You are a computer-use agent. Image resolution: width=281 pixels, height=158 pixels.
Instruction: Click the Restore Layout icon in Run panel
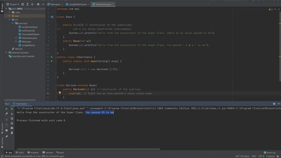coord(7,130)
